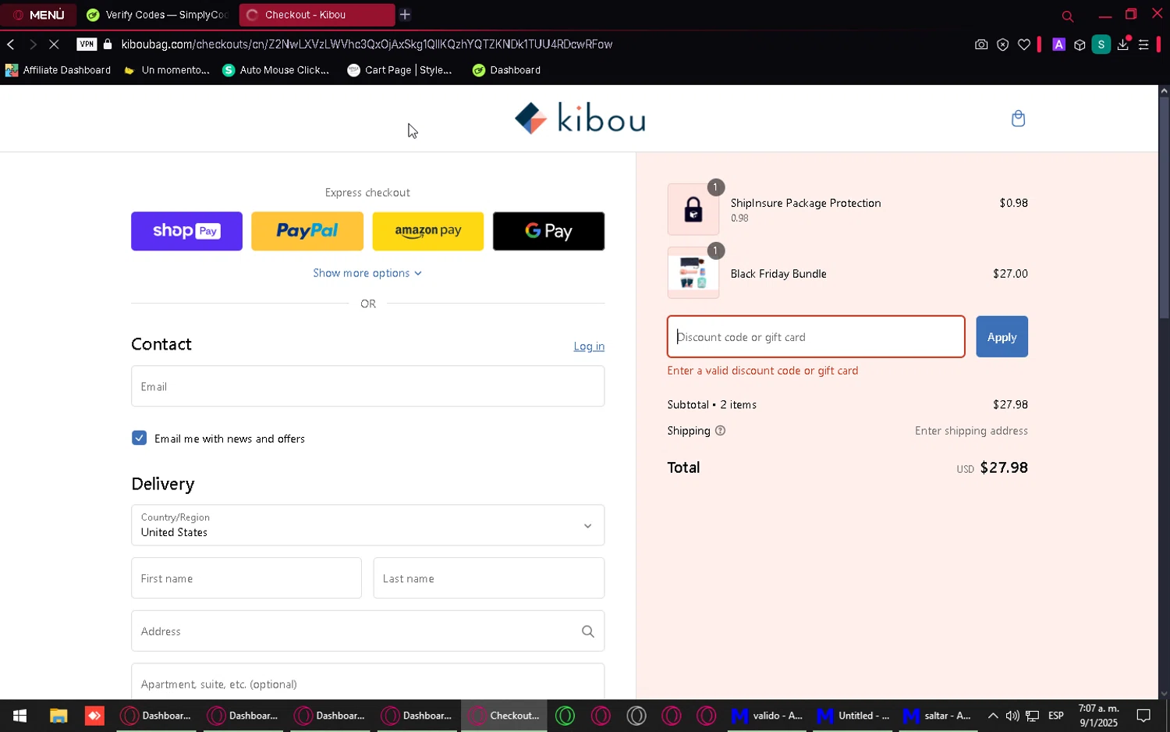The height and width of the screenshot is (732, 1170).
Task: Click ShipInsure Package Protection thumbnail
Action: [693, 209]
